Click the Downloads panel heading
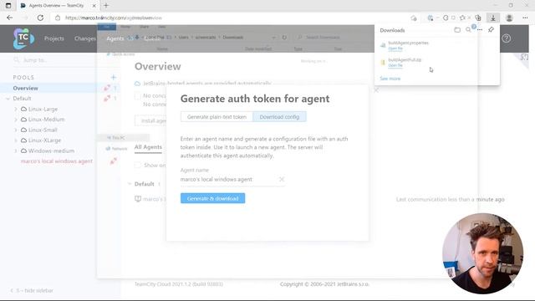 392,30
